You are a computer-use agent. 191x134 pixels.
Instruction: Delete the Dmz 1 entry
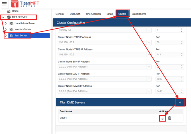click(170, 118)
